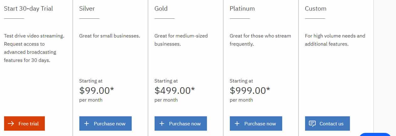This screenshot has height=136, width=396.
Task: Purchase the Silver plan now
Action: [x=105, y=123]
